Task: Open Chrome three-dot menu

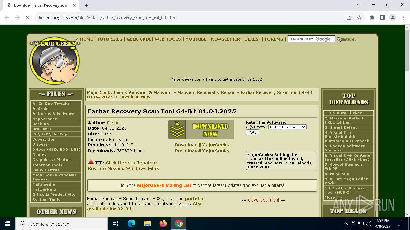Action: [403, 18]
